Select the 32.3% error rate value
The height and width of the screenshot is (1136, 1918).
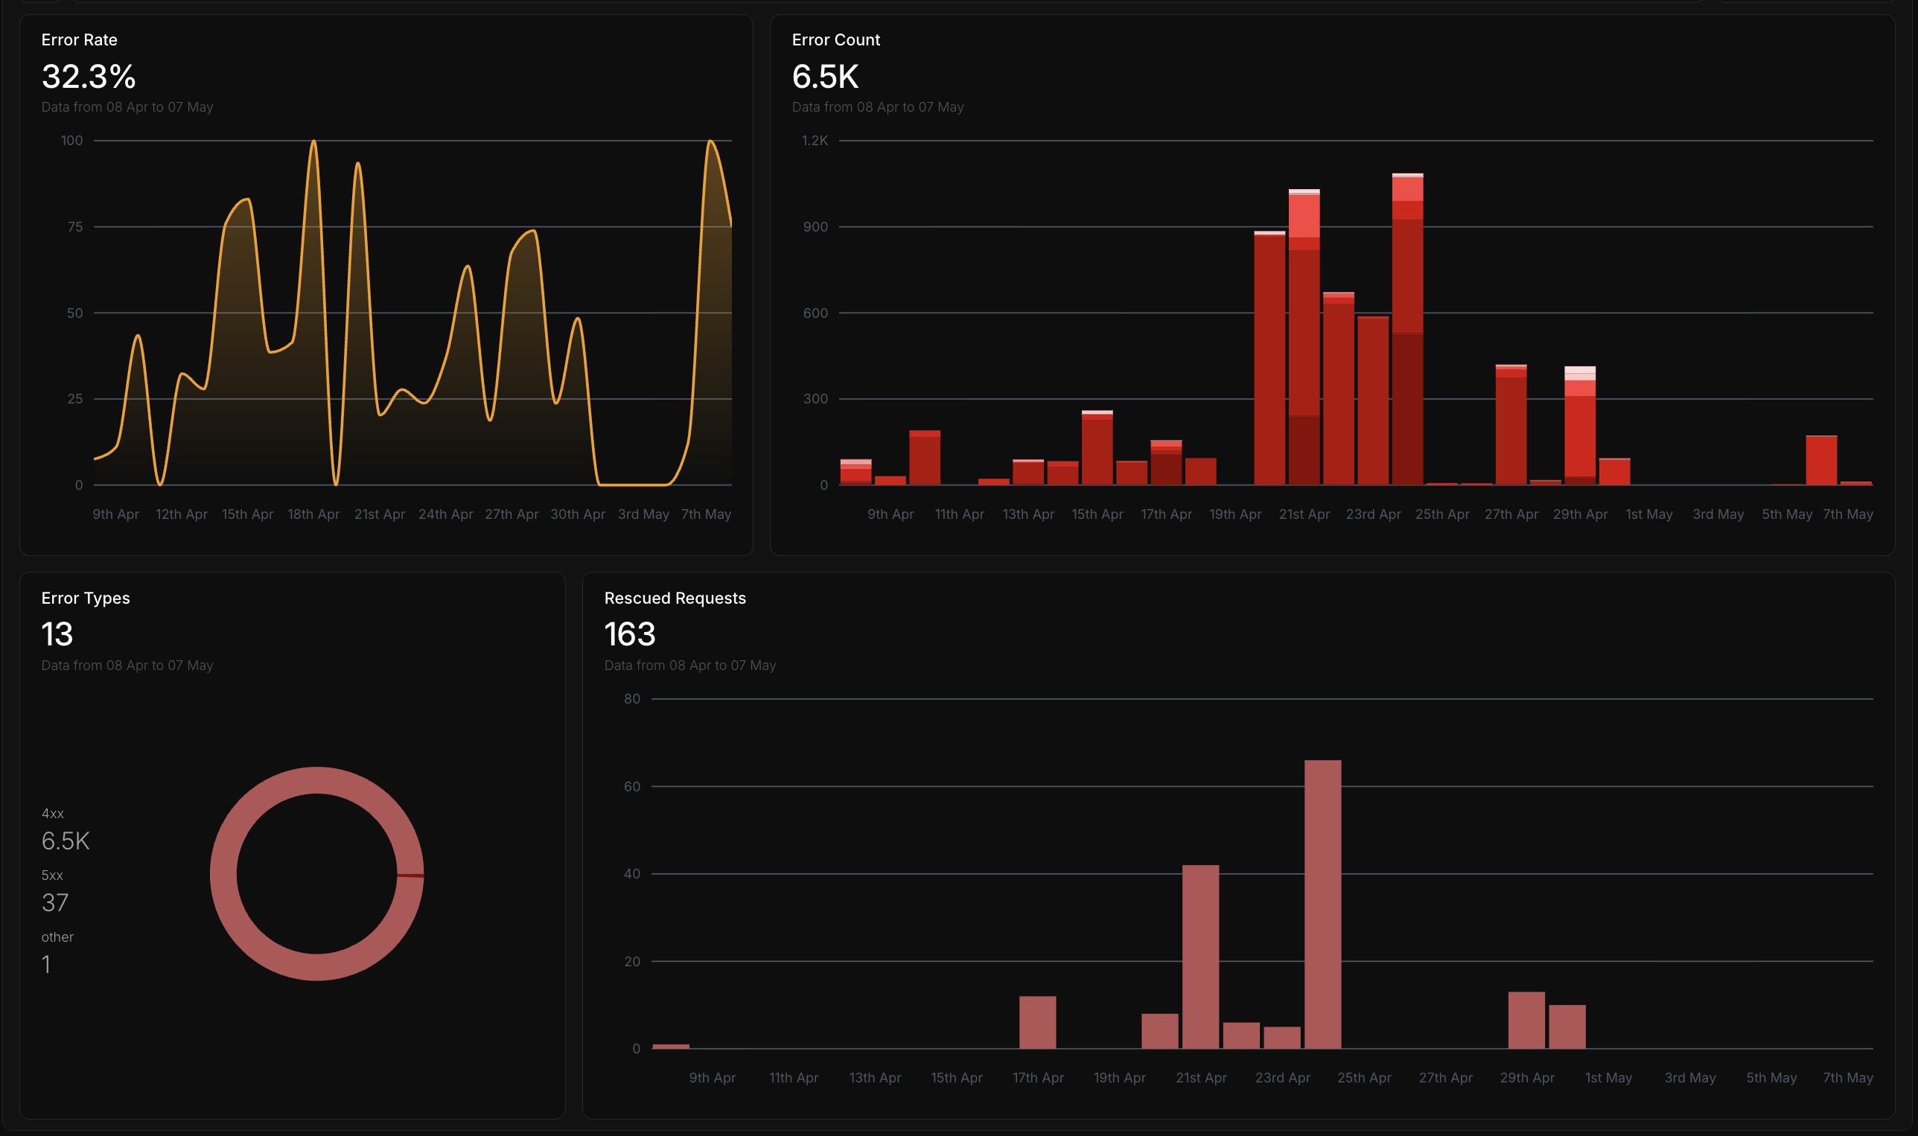pyautogui.click(x=89, y=77)
